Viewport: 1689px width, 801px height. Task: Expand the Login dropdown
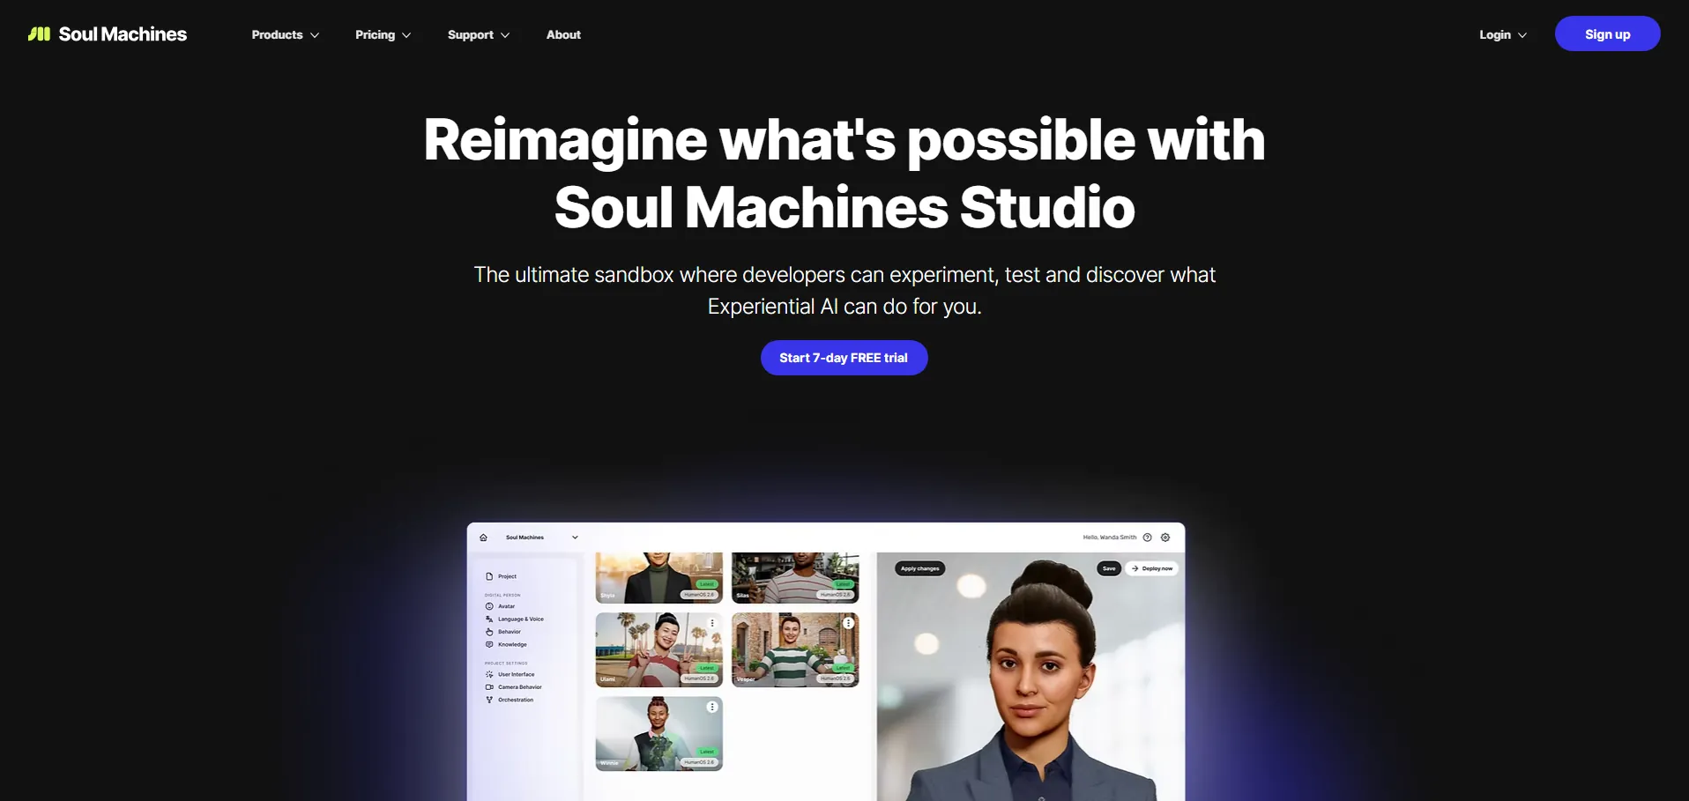coord(1503,34)
